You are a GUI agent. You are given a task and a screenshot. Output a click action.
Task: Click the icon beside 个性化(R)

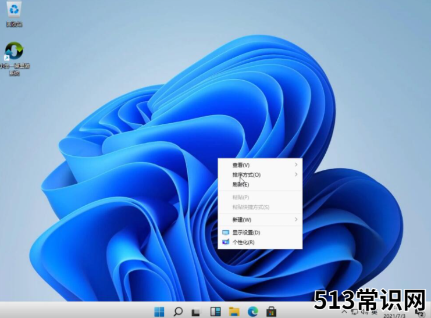[x=226, y=242]
